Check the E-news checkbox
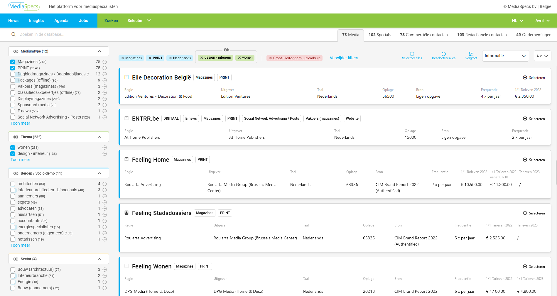 (x=13, y=111)
